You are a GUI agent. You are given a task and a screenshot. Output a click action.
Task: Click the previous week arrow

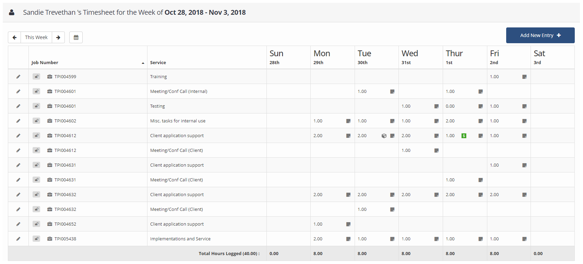(x=14, y=37)
